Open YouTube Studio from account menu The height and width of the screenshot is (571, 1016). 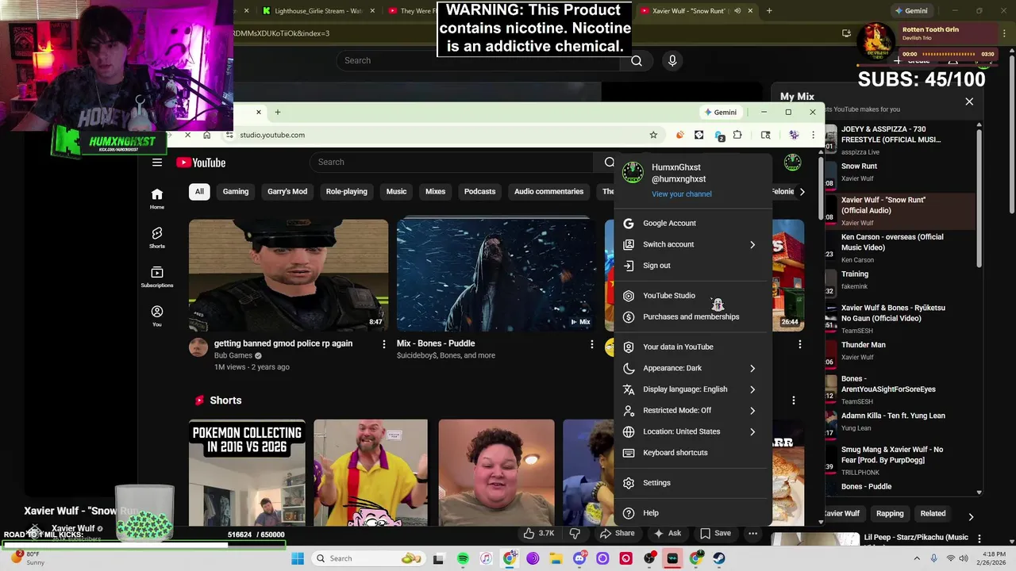coord(692,296)
